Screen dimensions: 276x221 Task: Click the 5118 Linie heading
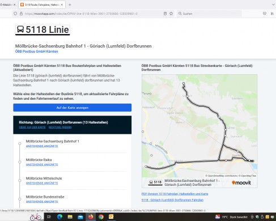pos(43,29)
